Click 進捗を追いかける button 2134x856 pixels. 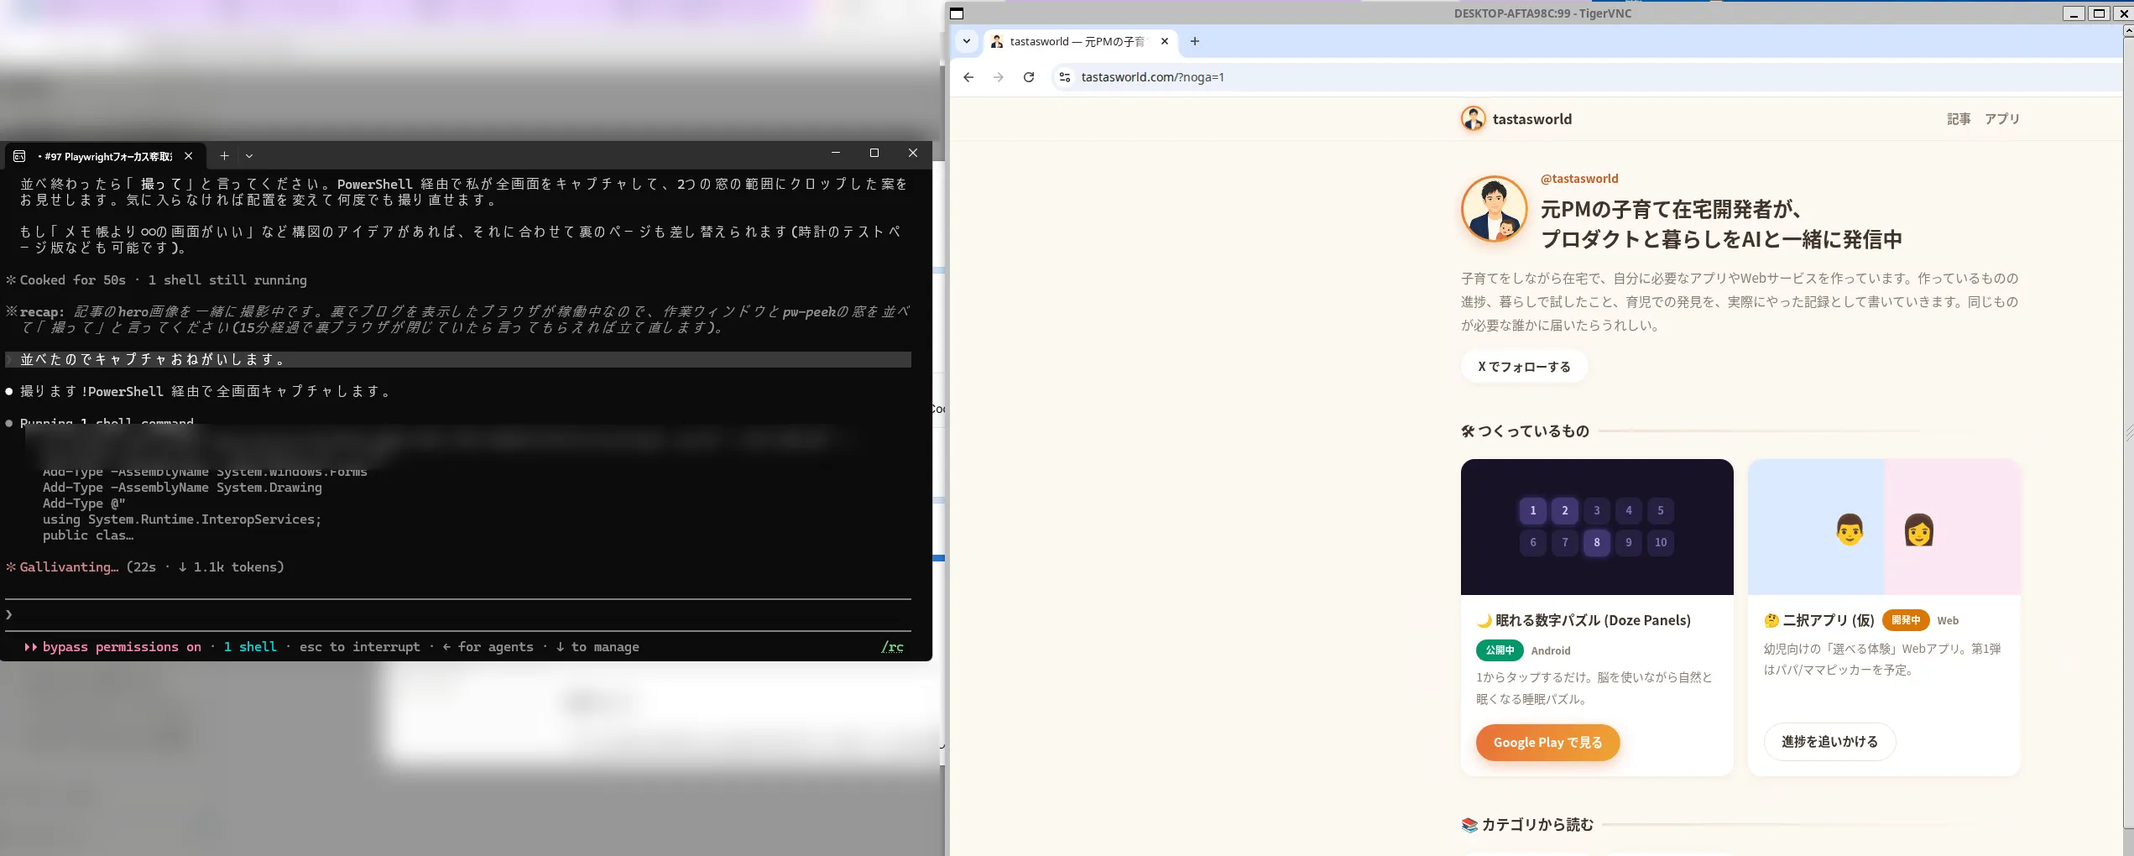pos(1829,742)
